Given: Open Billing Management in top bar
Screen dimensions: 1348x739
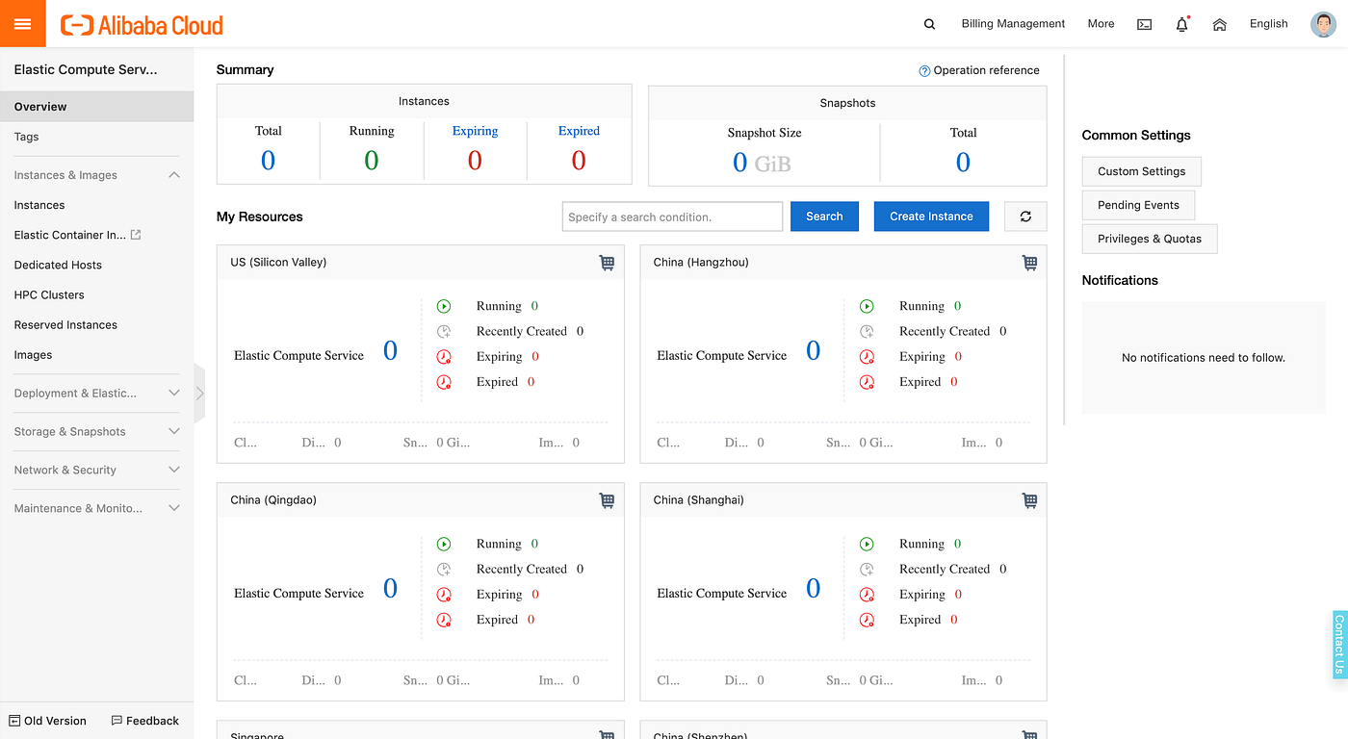Looking at the screenshot, I should click(x=1013, y=24).
